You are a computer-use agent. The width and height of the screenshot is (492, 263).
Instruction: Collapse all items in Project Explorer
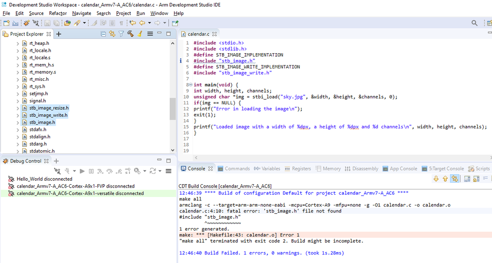[x=103, y=34]
